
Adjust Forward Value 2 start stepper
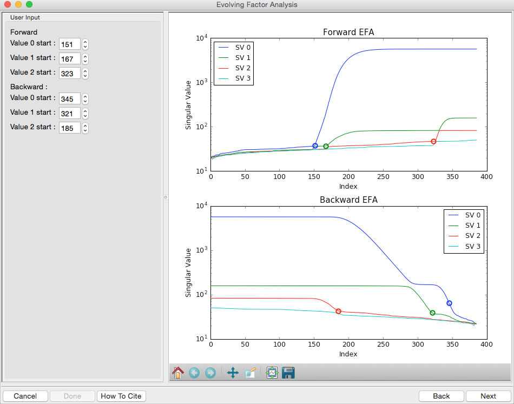tap(85, 74)
